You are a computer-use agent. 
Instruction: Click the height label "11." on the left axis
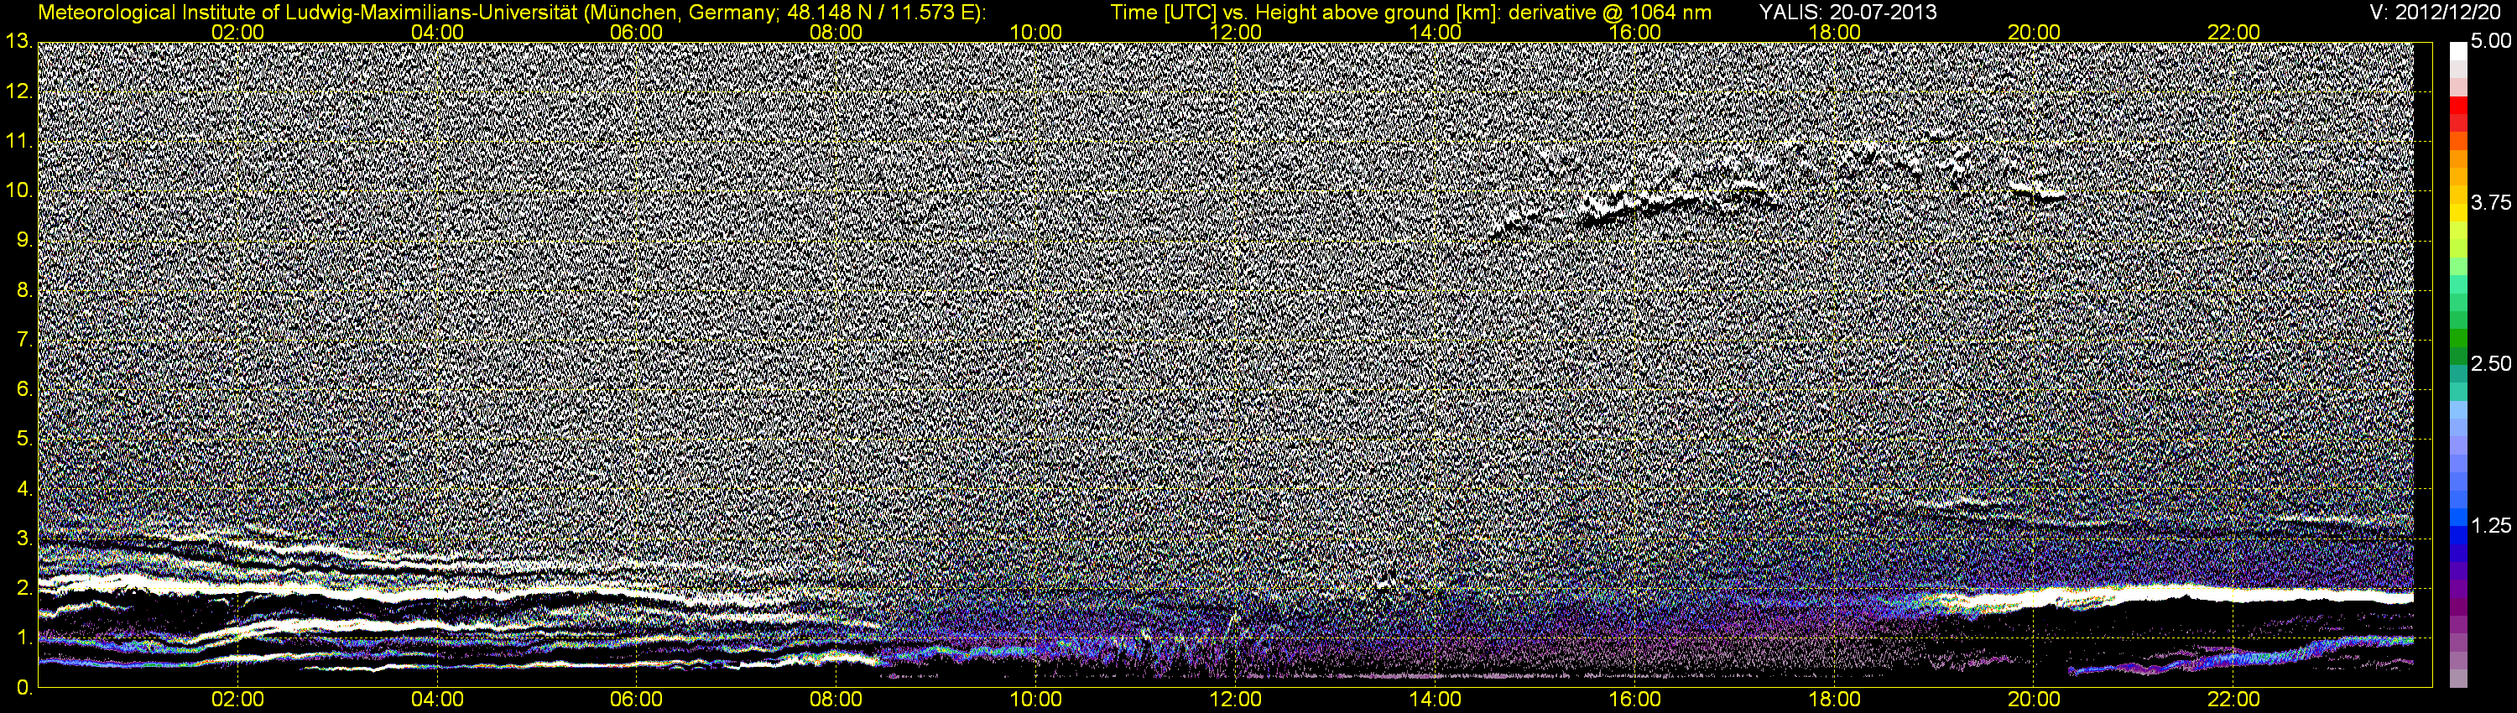pos(19,142)
